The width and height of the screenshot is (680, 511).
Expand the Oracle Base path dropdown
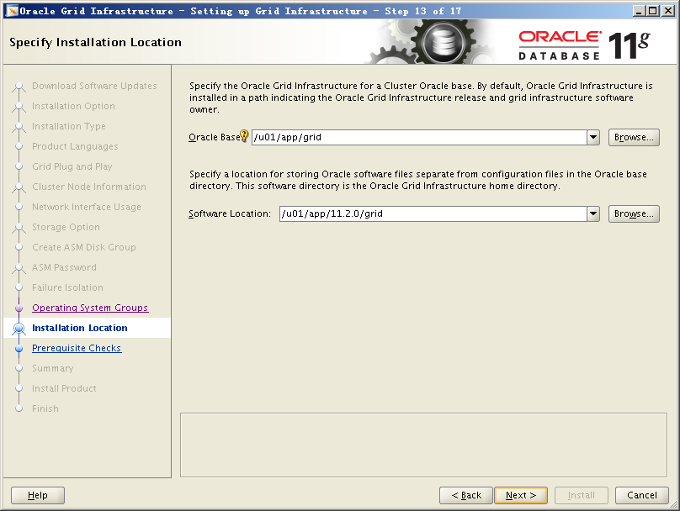pyautogui.click(x=593, y=138)
